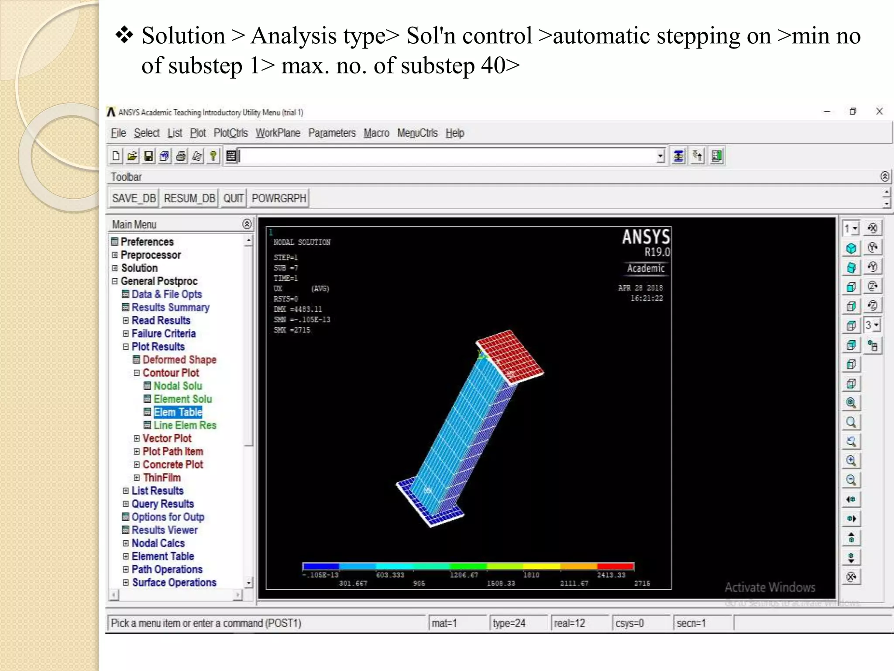The width and height of the screenshot is (894, 671).
Task: Click the Main Menu vertical scrollbar thumb
Action: tap(248, 346)
